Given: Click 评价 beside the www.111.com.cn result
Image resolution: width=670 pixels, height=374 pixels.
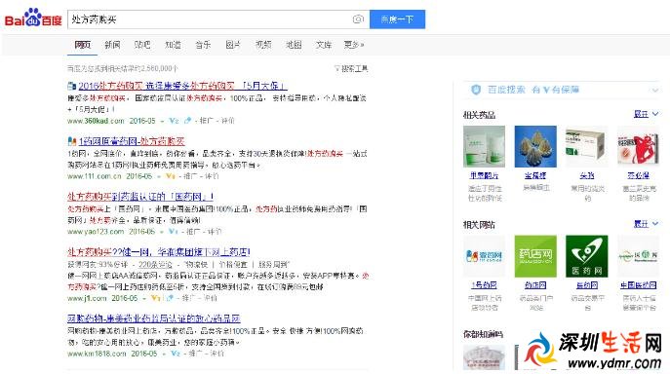Looking at the screenshot, I should pyautogui.click(x=212, y=176).
